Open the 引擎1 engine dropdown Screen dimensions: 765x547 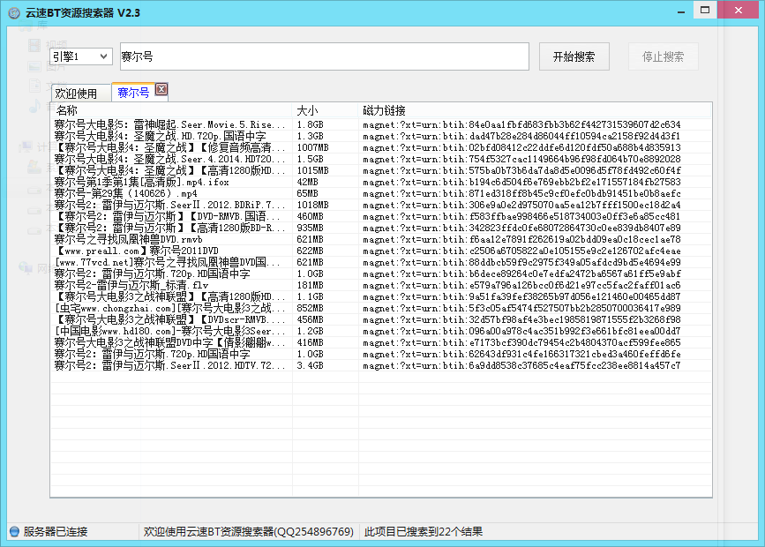point(80,56)
